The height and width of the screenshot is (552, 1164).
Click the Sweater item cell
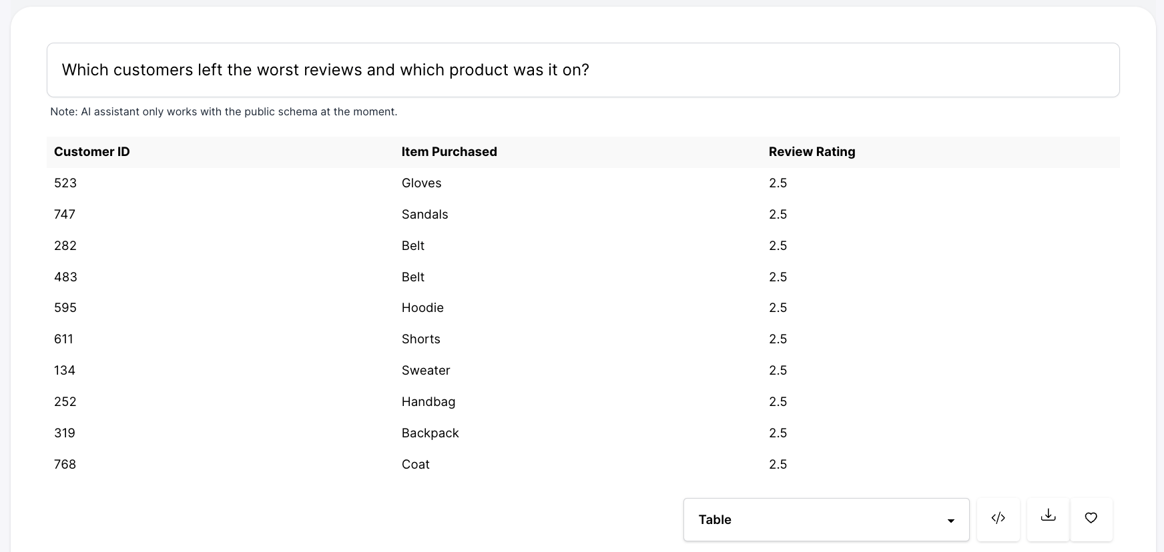pos(426,371)
